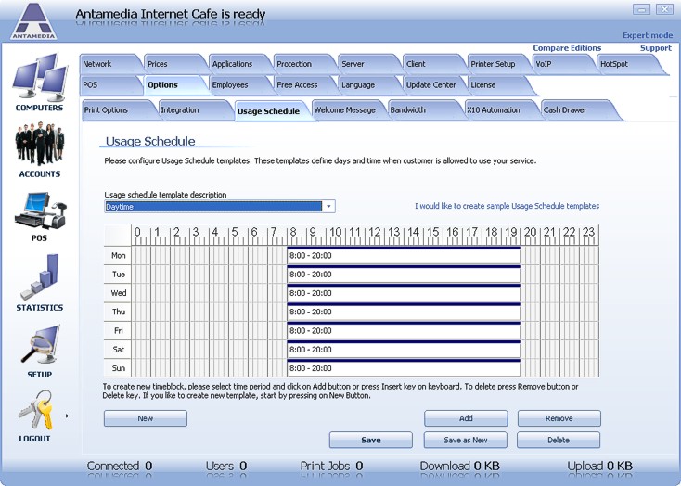
Task: Open the Applications tab
Action: pyautogui.click(x=238, y=64)
